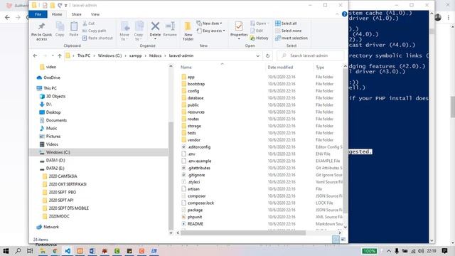Image resolution: width=455 pixels, height=256 pixels.
Task: Show hidden tray icons chevron
Action: 389,251
